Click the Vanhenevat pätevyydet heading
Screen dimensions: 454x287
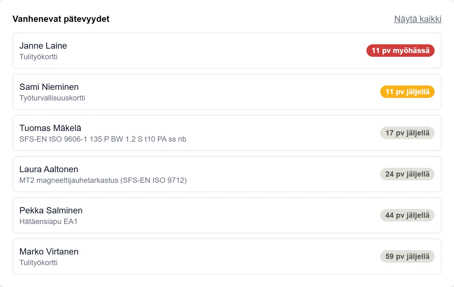click(x=61, y=19)
